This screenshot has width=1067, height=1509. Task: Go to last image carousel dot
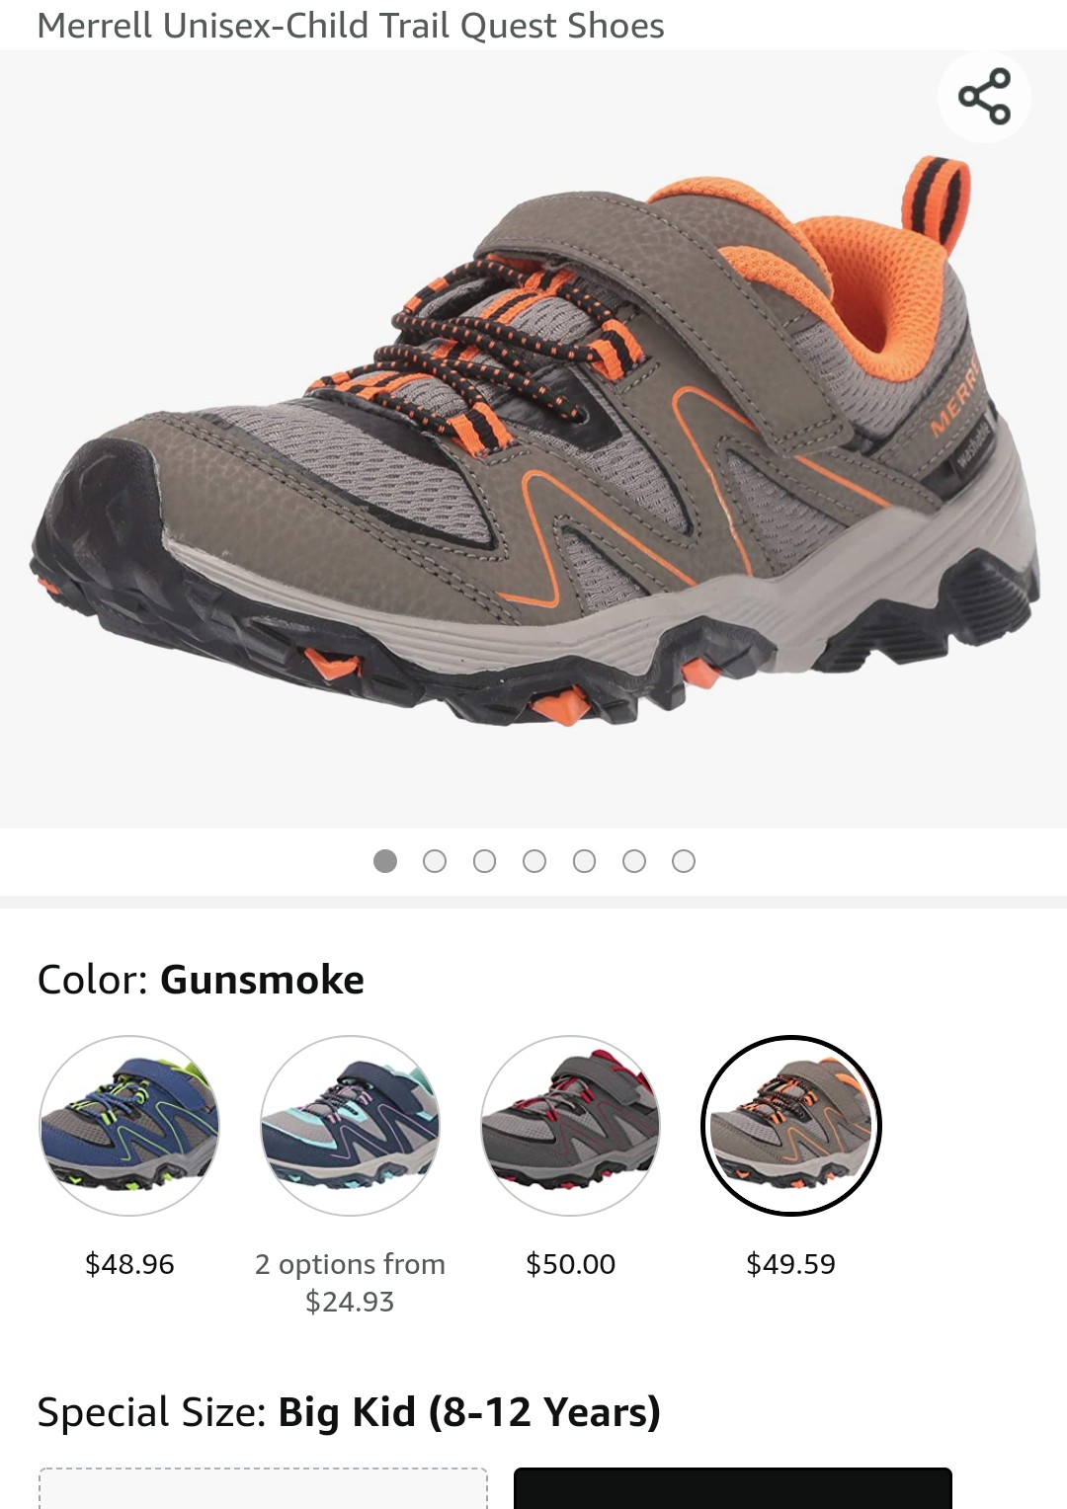684,861
